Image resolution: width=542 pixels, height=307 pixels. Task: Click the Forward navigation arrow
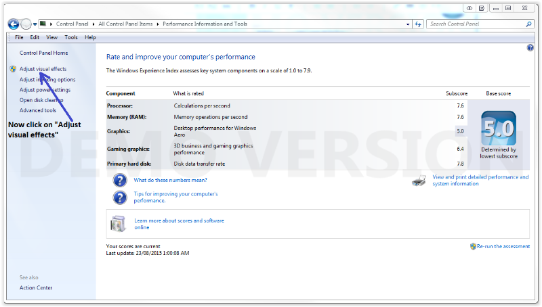(26, 24)
